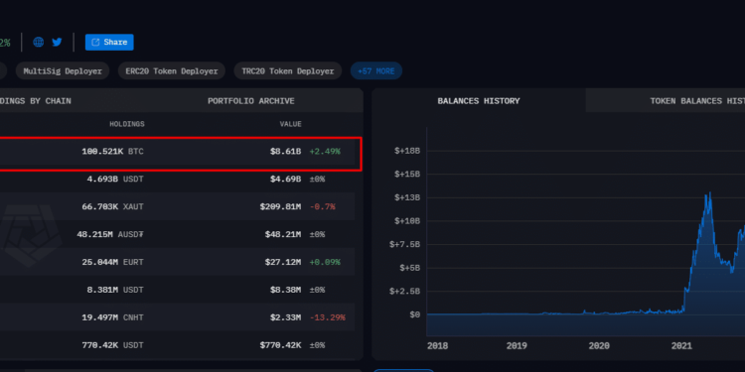This screenshot has width=745, height=372.
Task: Open the website globe icon
Action: point(39,43)
